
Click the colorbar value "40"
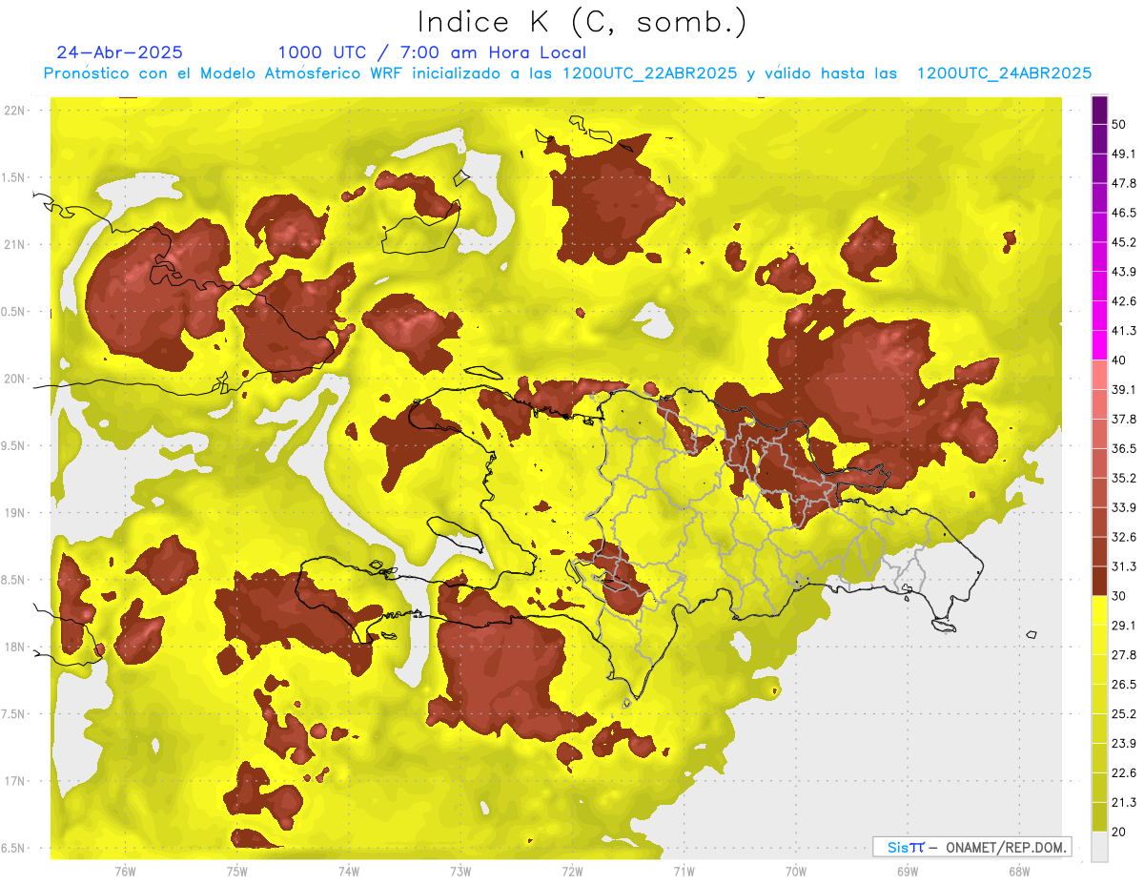tap(1118, 360)
